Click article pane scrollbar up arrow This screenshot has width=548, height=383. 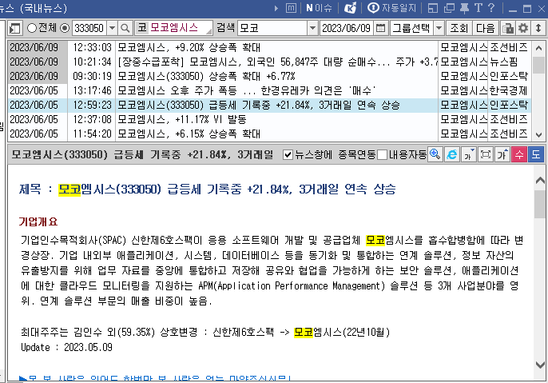(x=540, y=181)
